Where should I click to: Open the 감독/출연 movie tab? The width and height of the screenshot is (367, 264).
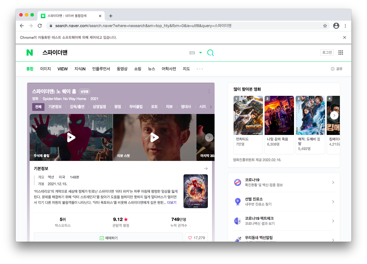click(x=77, y=107)
